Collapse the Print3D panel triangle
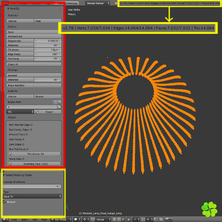222x222 pixels. (8, 9)
